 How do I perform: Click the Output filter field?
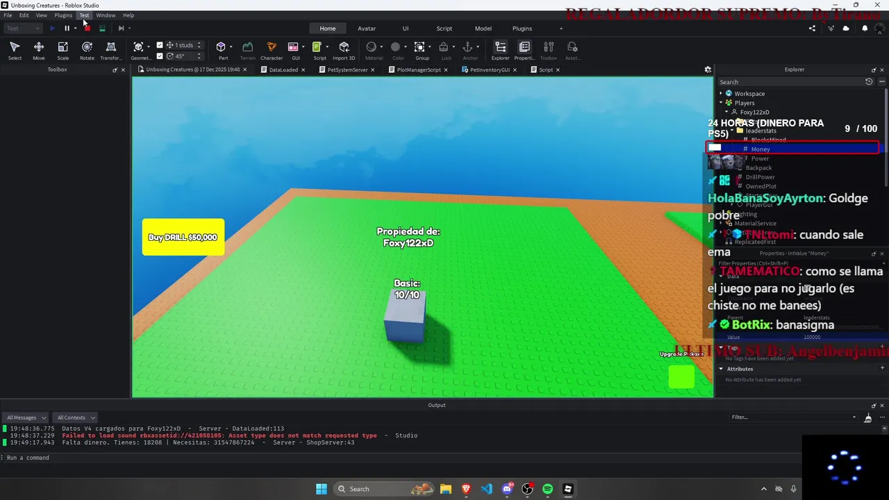[x=794, y=417]
